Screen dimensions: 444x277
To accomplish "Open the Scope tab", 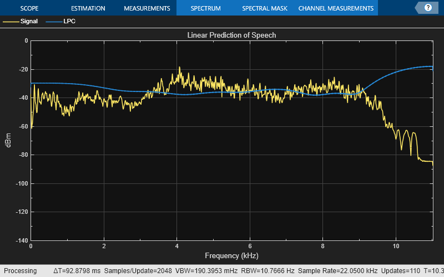I will [29, 8].
